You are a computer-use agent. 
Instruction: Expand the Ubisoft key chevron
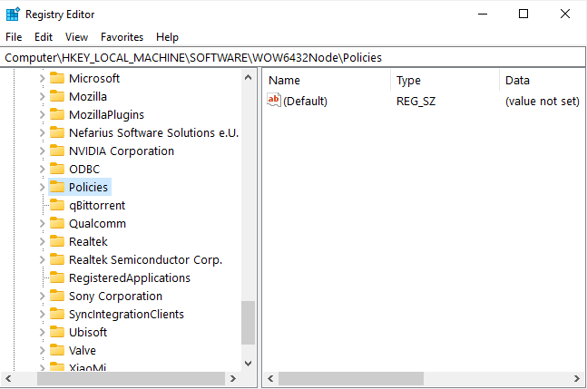[42, 332]
